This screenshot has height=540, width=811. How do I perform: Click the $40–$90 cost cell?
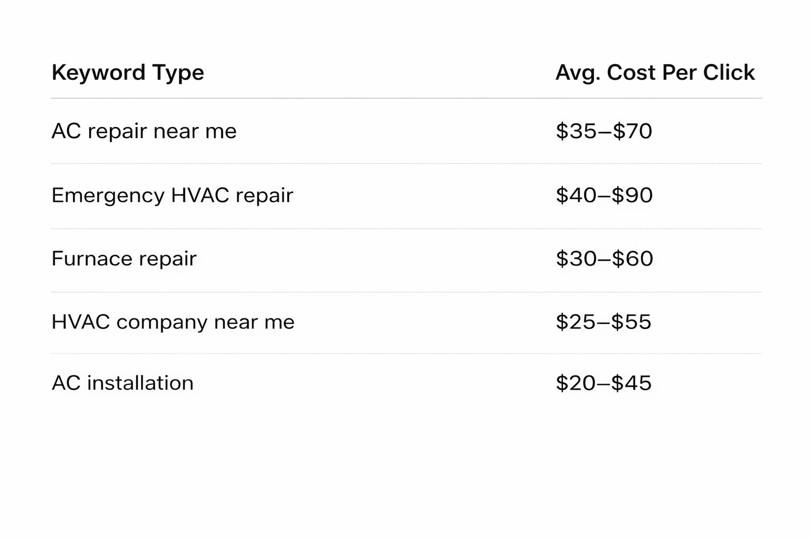pyautogui.click(x=604, y=196)
